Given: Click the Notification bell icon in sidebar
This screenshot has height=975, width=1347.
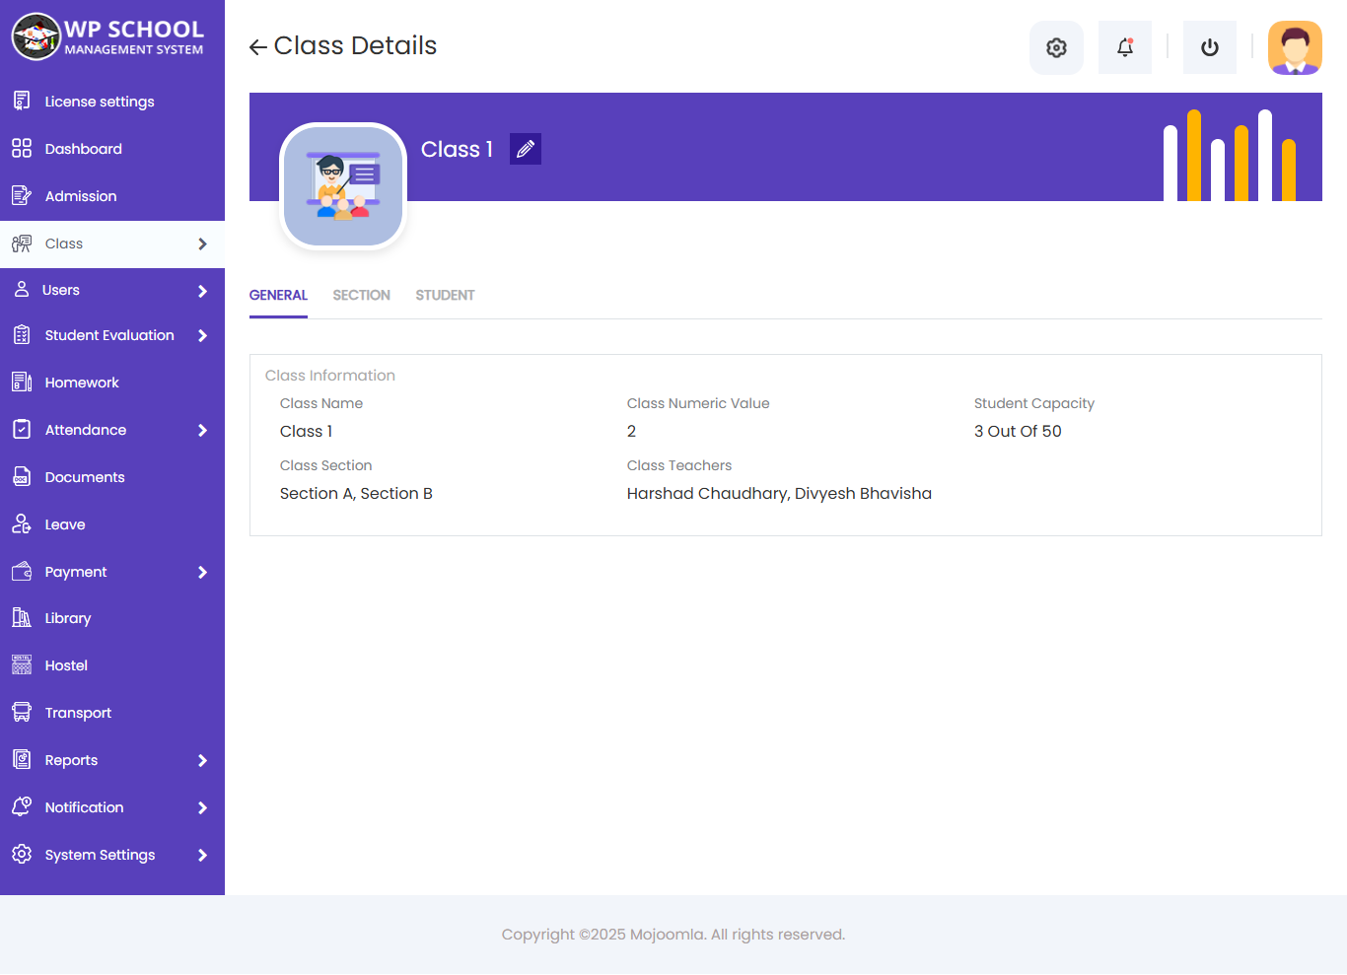Looking at the screenshot, I should click(22, 806).
